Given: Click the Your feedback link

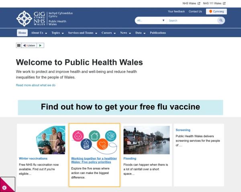Looking at the screenshot, I should pos(176,12).
